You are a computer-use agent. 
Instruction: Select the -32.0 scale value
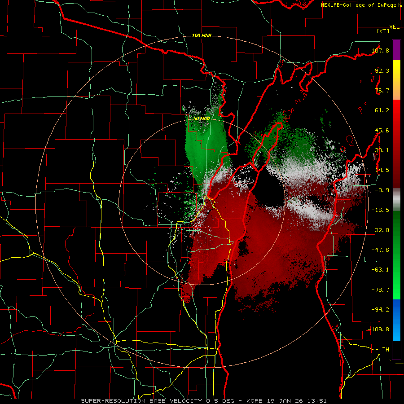coord(380,230)
